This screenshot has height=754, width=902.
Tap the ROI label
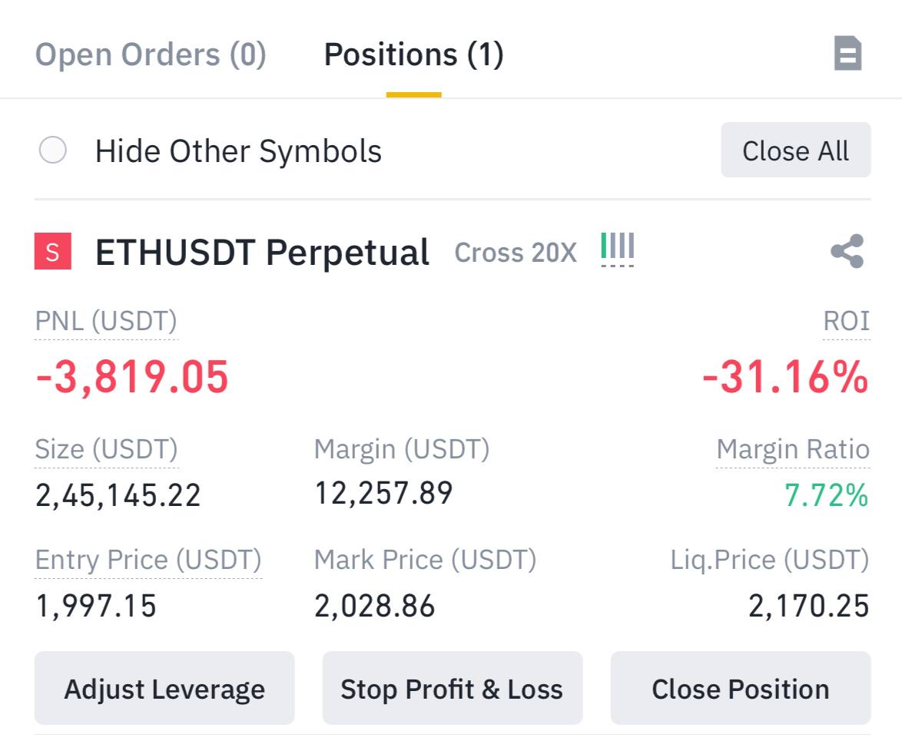(846, 321)
